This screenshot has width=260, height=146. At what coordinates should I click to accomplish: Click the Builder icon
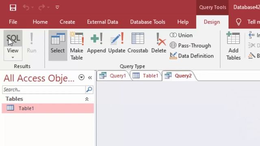click(251, 56)
